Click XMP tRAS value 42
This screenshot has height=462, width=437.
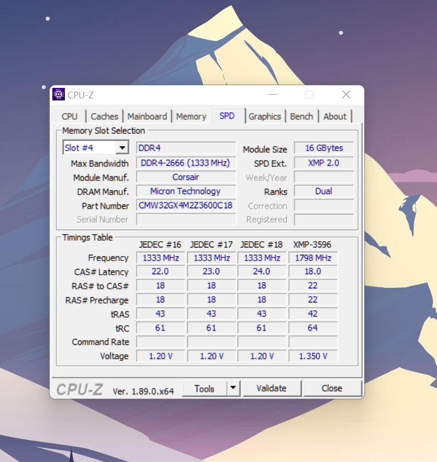(x=313, y=314)
